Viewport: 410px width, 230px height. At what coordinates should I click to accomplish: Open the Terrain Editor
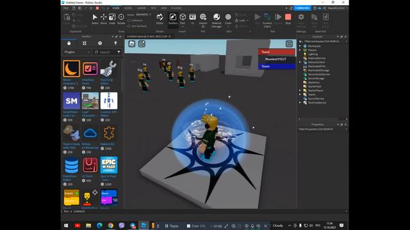pos(160,19)
